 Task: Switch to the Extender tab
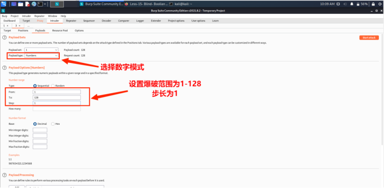tap(156, 21)
